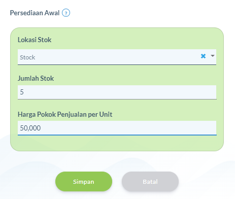Clear the Stock selection with the blue X
The image size is (235, 199).
(203, 56)
